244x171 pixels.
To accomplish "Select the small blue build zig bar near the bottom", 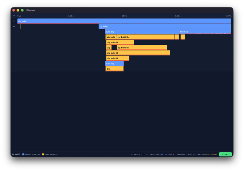I will pos(114,63).
